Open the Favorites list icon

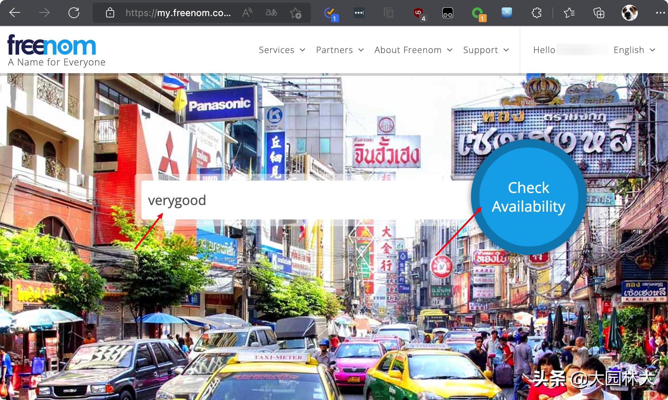569,13
